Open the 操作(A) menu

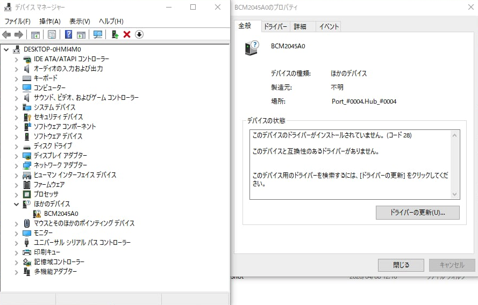[x=49, y=21]
